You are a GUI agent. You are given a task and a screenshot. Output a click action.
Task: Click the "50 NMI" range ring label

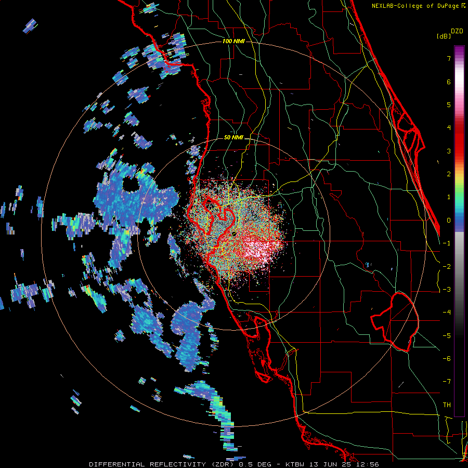pos(233,137)
